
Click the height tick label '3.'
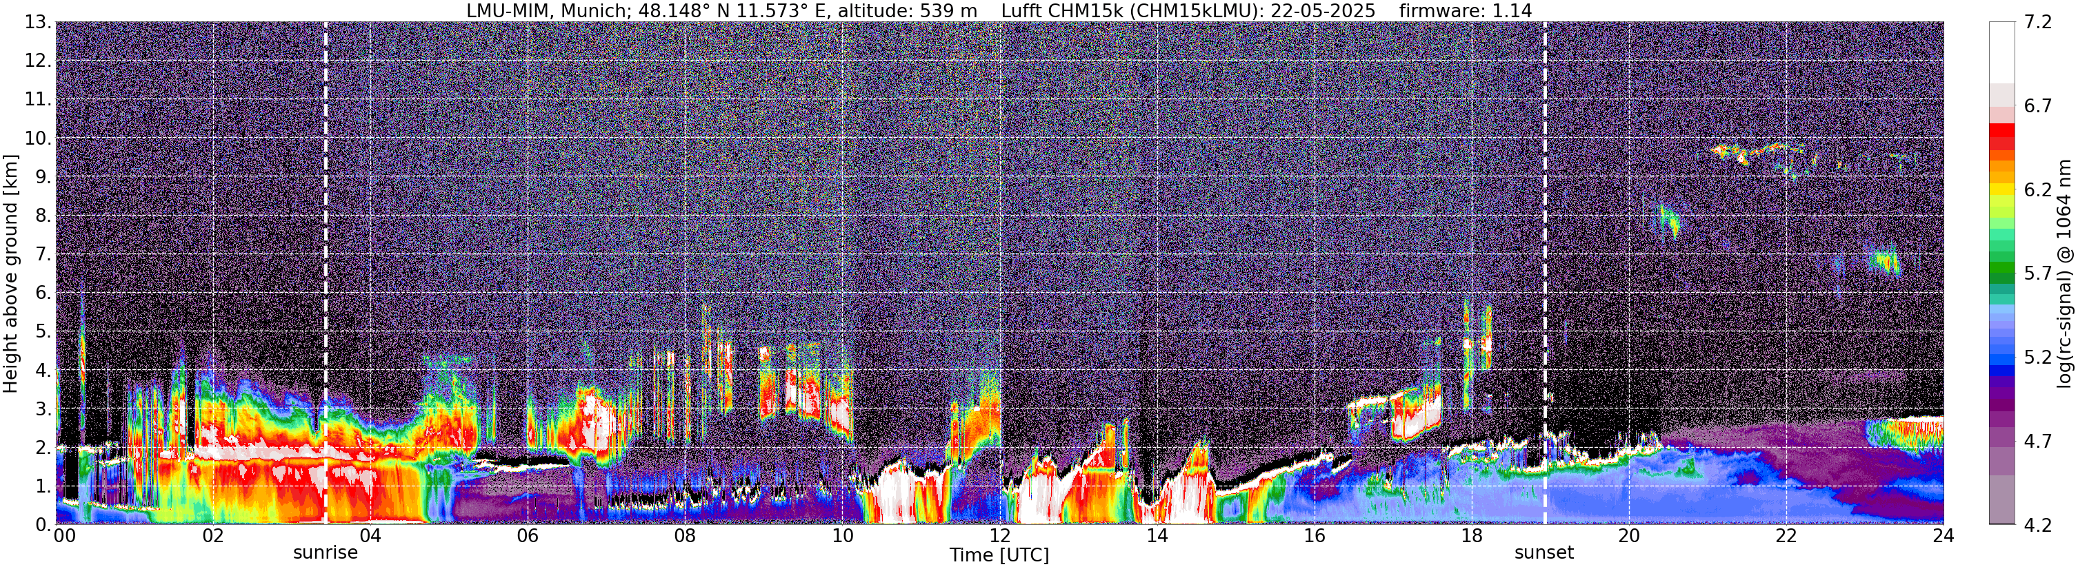coord(43,409)
